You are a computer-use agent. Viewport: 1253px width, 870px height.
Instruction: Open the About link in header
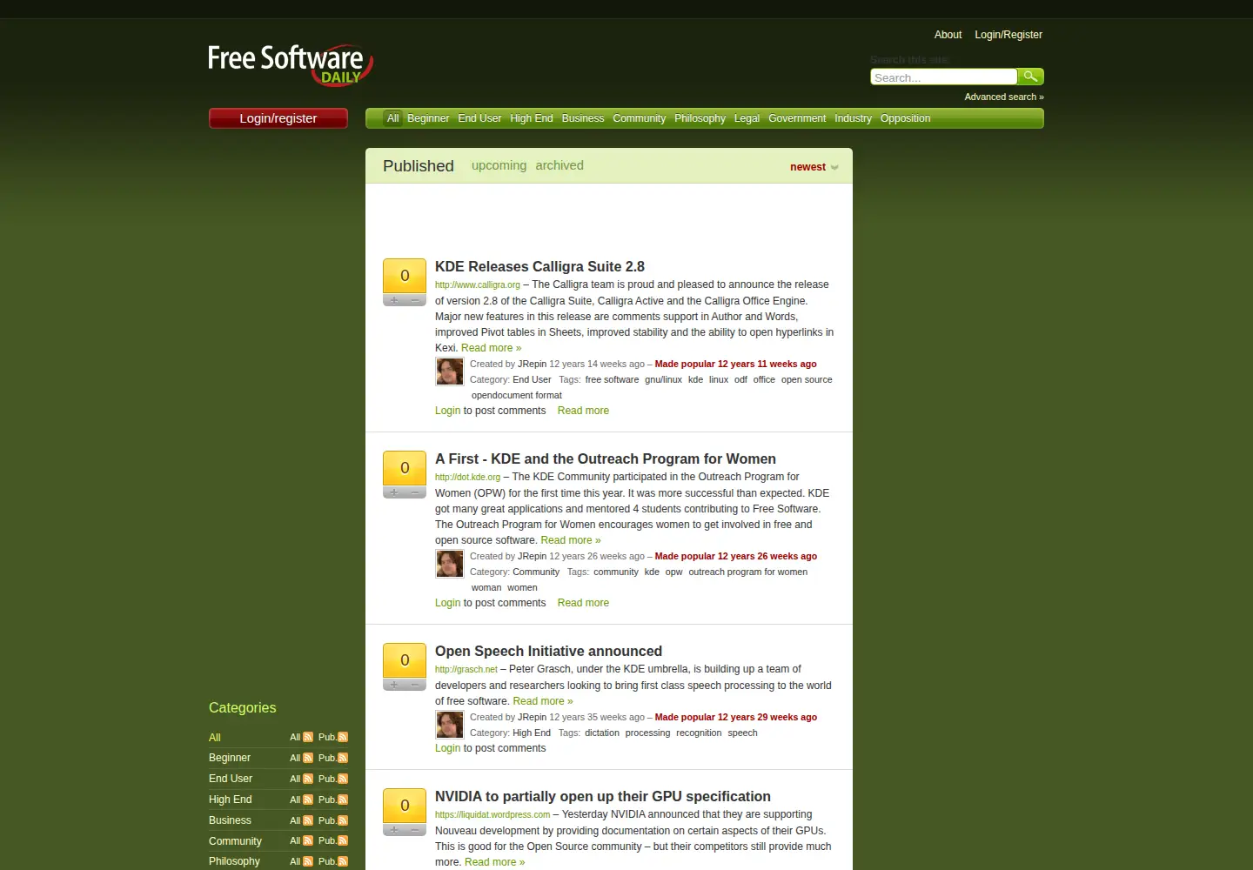(x=948, y=35)
